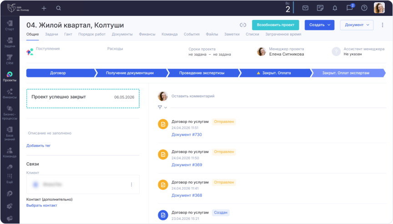Open link Документ #369
The image size is (393, 224).
[x=187, y=165]
